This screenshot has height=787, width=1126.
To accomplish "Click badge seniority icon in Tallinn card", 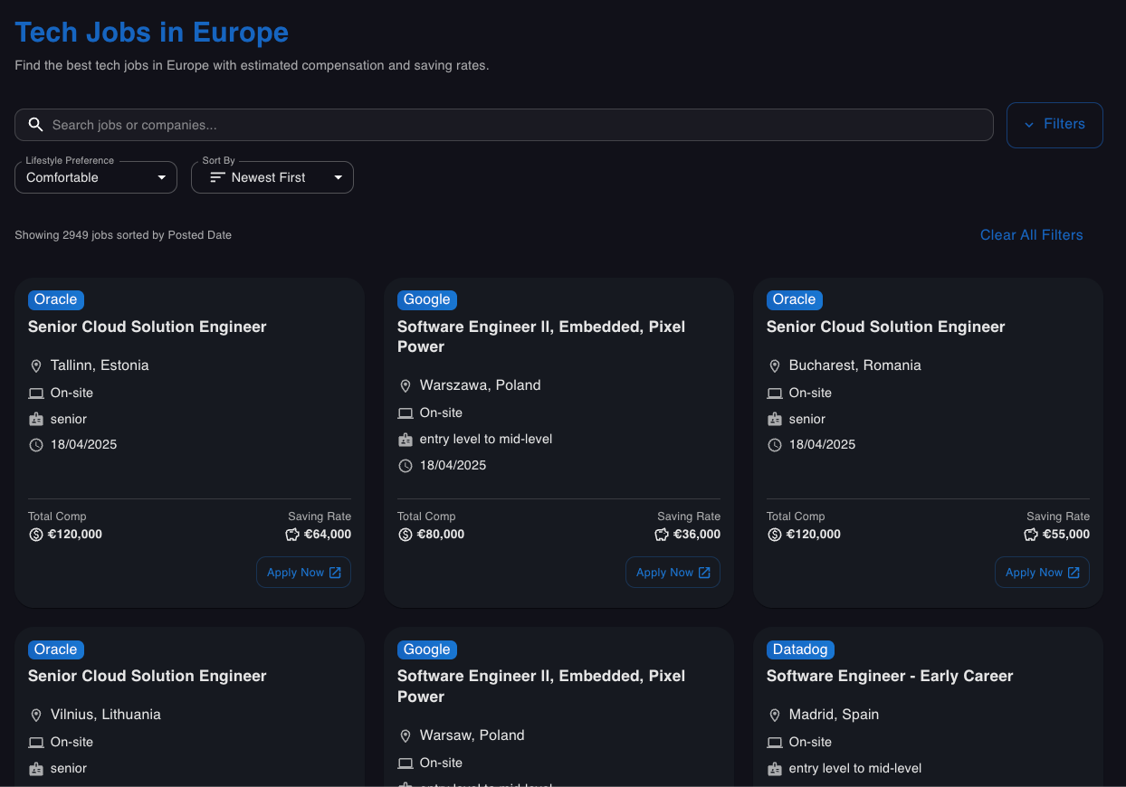I will 36,420.
